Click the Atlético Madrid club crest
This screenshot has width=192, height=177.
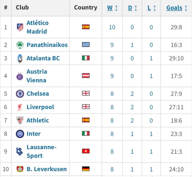click(x=20, y=27)
